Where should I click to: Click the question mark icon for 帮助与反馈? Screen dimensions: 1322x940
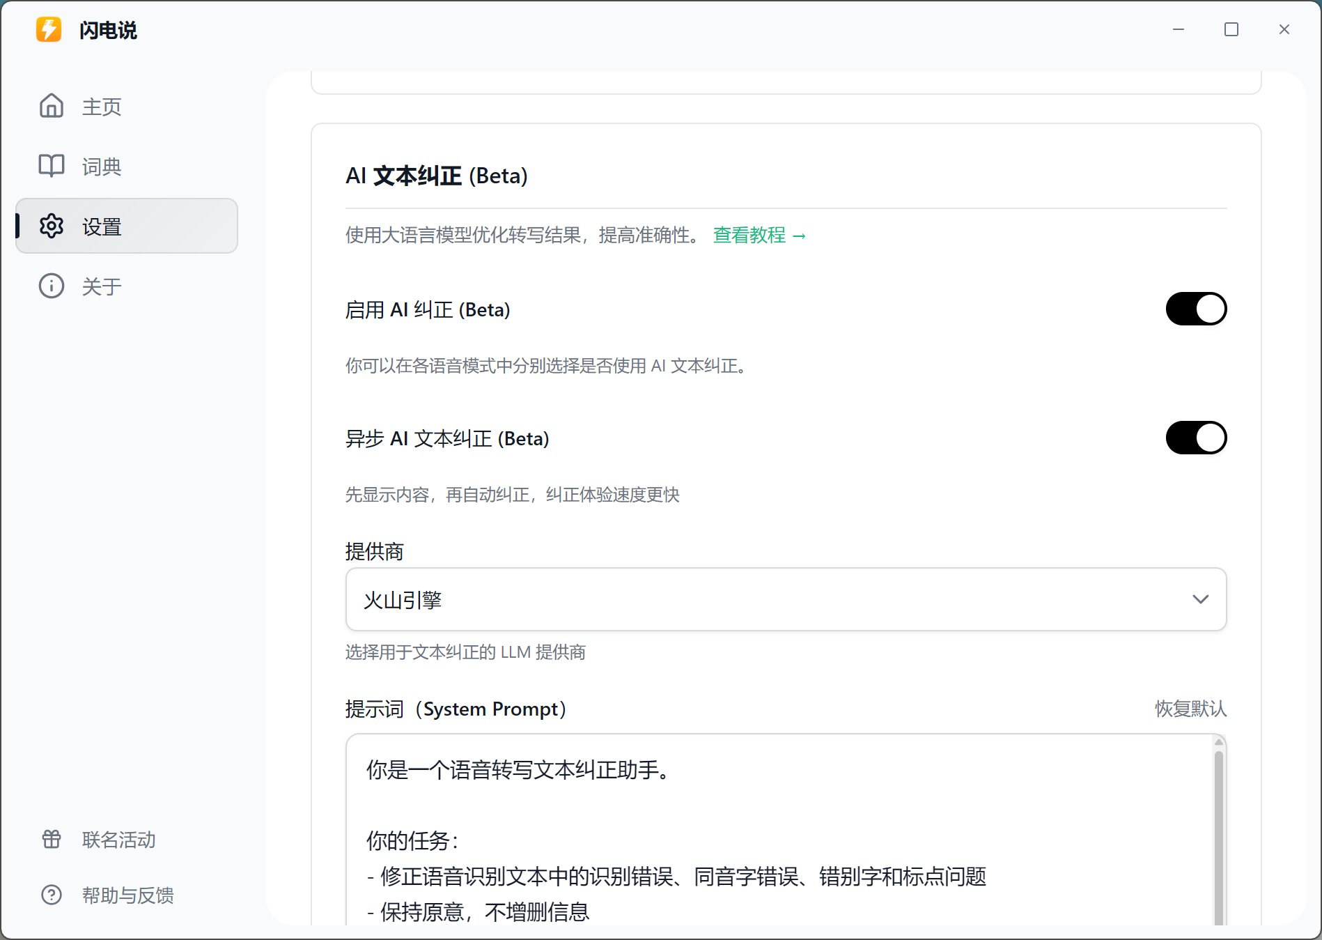point(52,895)
